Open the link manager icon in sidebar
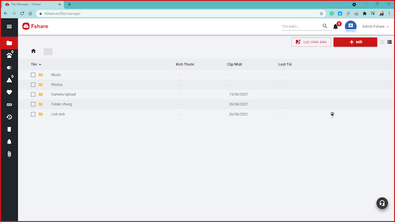 coord(9,104)
